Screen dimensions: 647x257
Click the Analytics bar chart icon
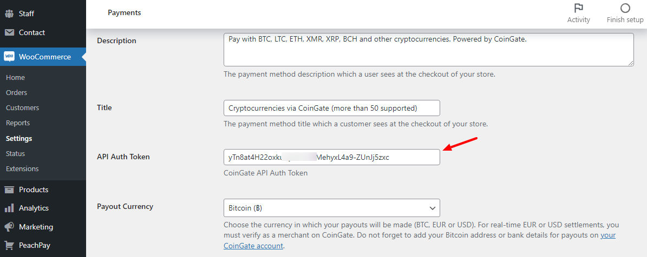pyautogui.click(x=9, y=208)
